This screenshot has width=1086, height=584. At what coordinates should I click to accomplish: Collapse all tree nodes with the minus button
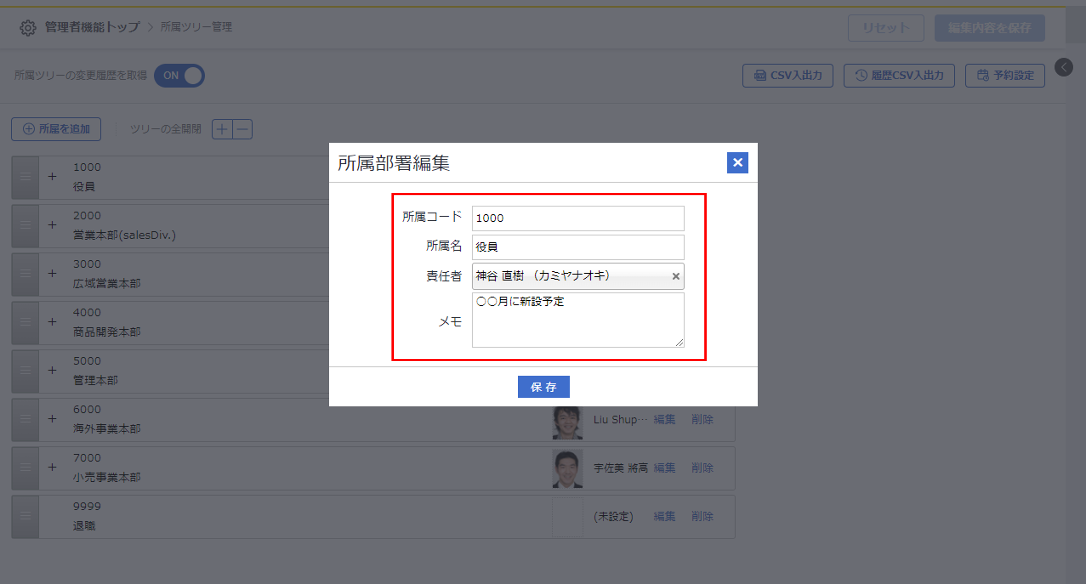coord(242,129)
